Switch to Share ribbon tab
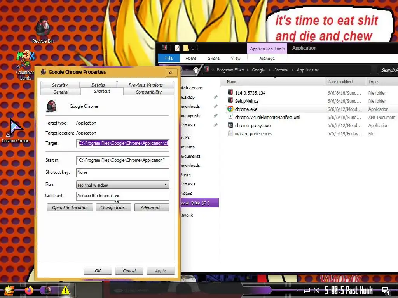This screenshot has width=398, height=298. point(213,58)
